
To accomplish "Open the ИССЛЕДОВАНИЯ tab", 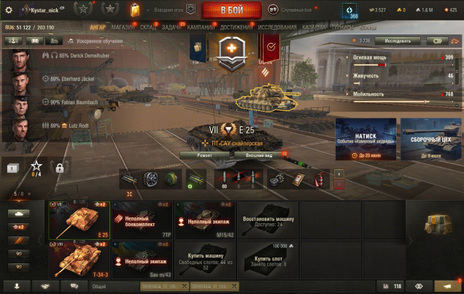I will click(277, 27).
